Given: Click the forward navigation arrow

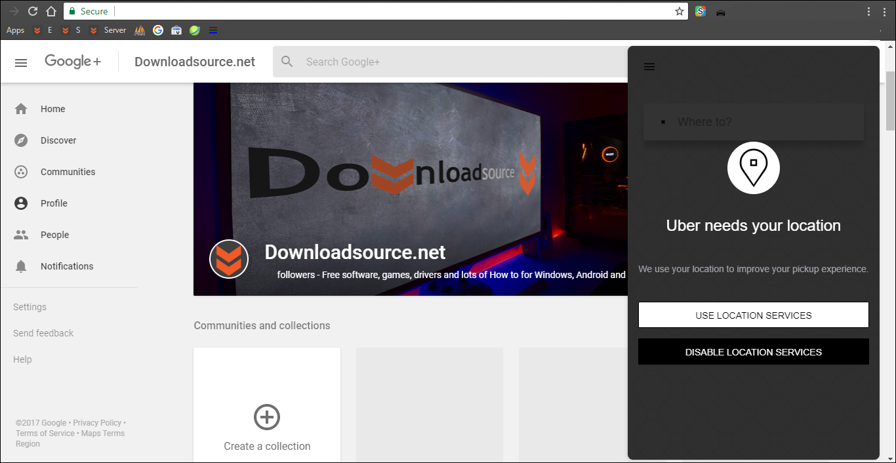Looking at the screenshot, I should (x=14, y=11).
